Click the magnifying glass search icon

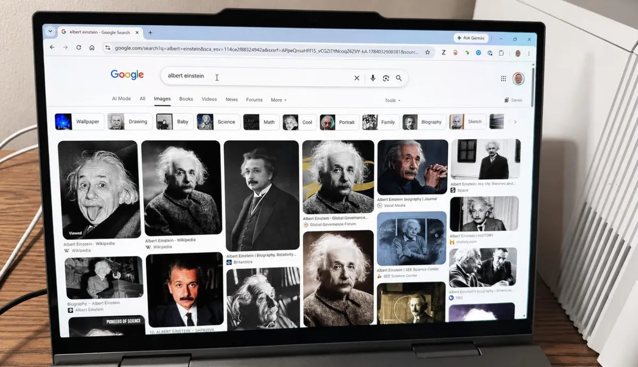pos(399,78)
